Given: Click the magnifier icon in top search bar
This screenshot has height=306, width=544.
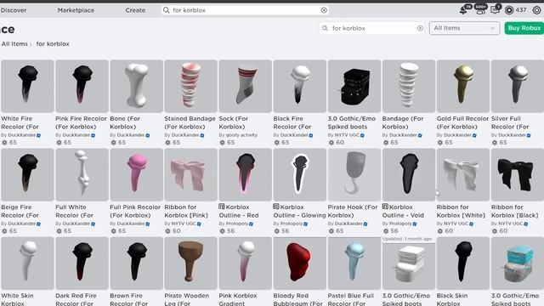Looking at the screenshot, I should 167,10.
